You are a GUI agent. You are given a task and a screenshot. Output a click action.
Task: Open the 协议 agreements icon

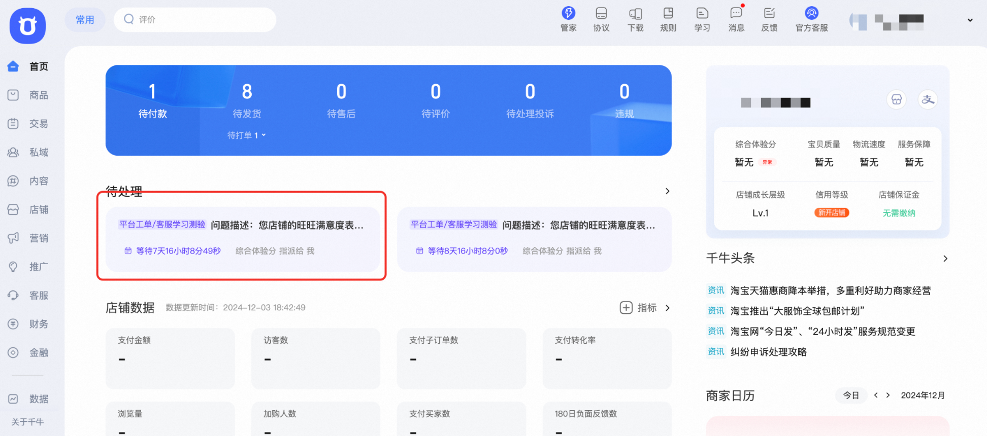pyautogui.click(x=601, y=13)
